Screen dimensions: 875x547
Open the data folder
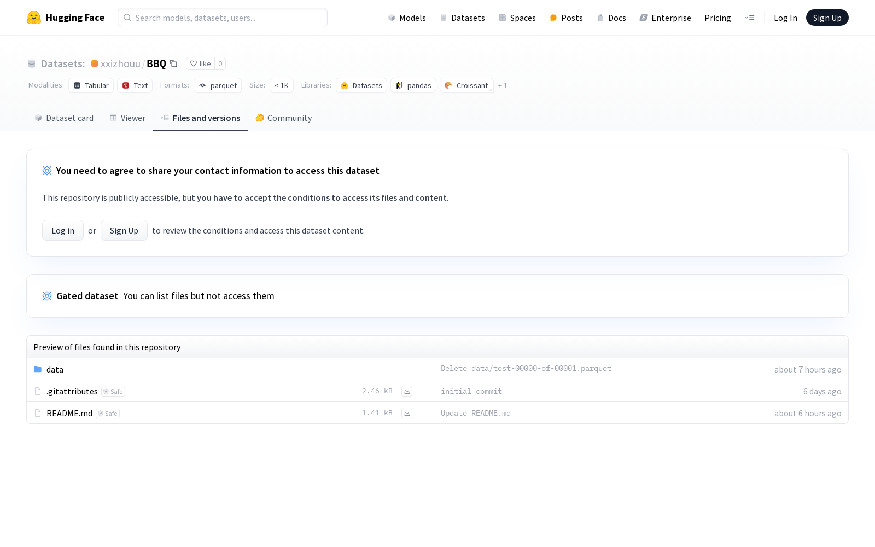55,370
